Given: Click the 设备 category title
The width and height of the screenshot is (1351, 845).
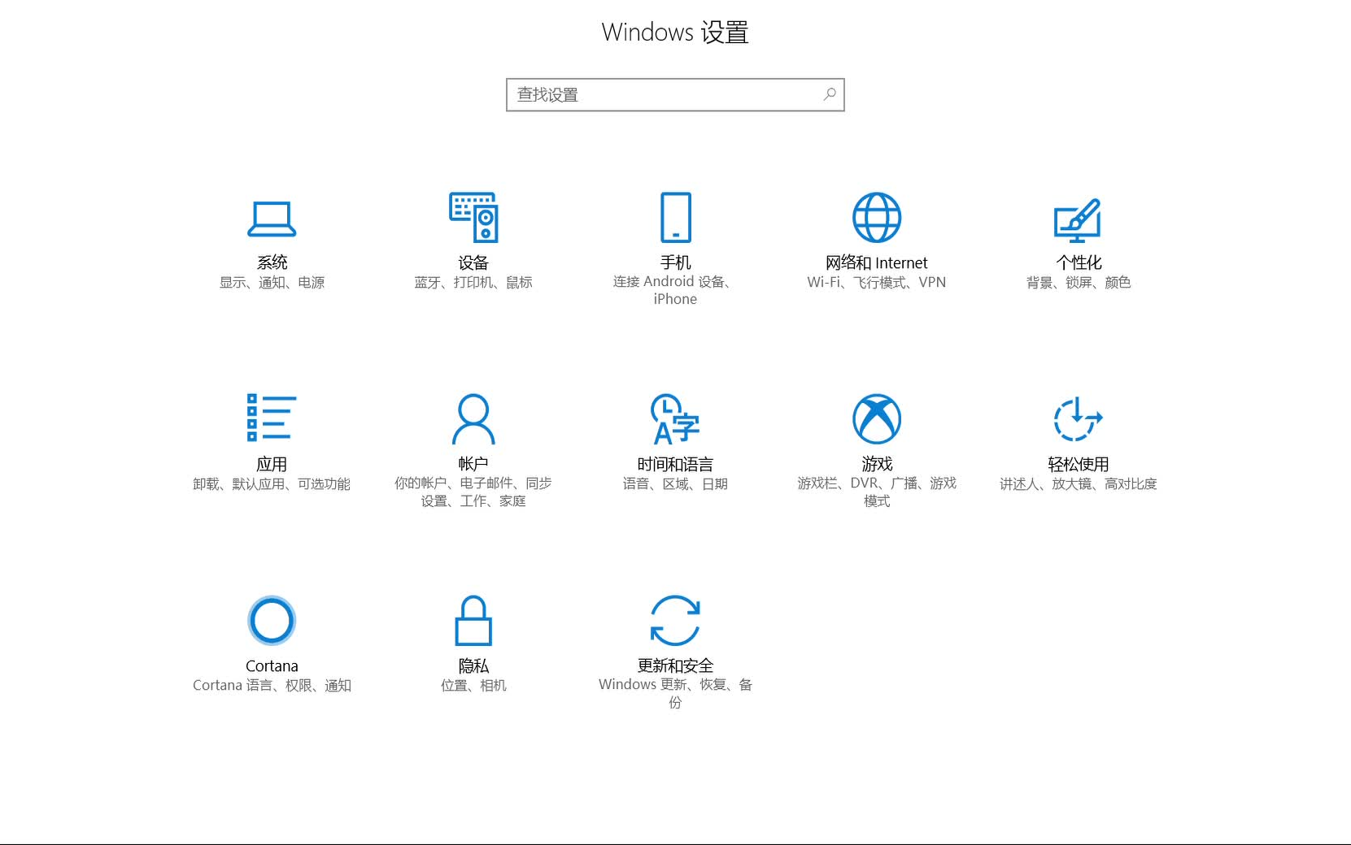Looking at the screenshot, I should pos(473,262).
